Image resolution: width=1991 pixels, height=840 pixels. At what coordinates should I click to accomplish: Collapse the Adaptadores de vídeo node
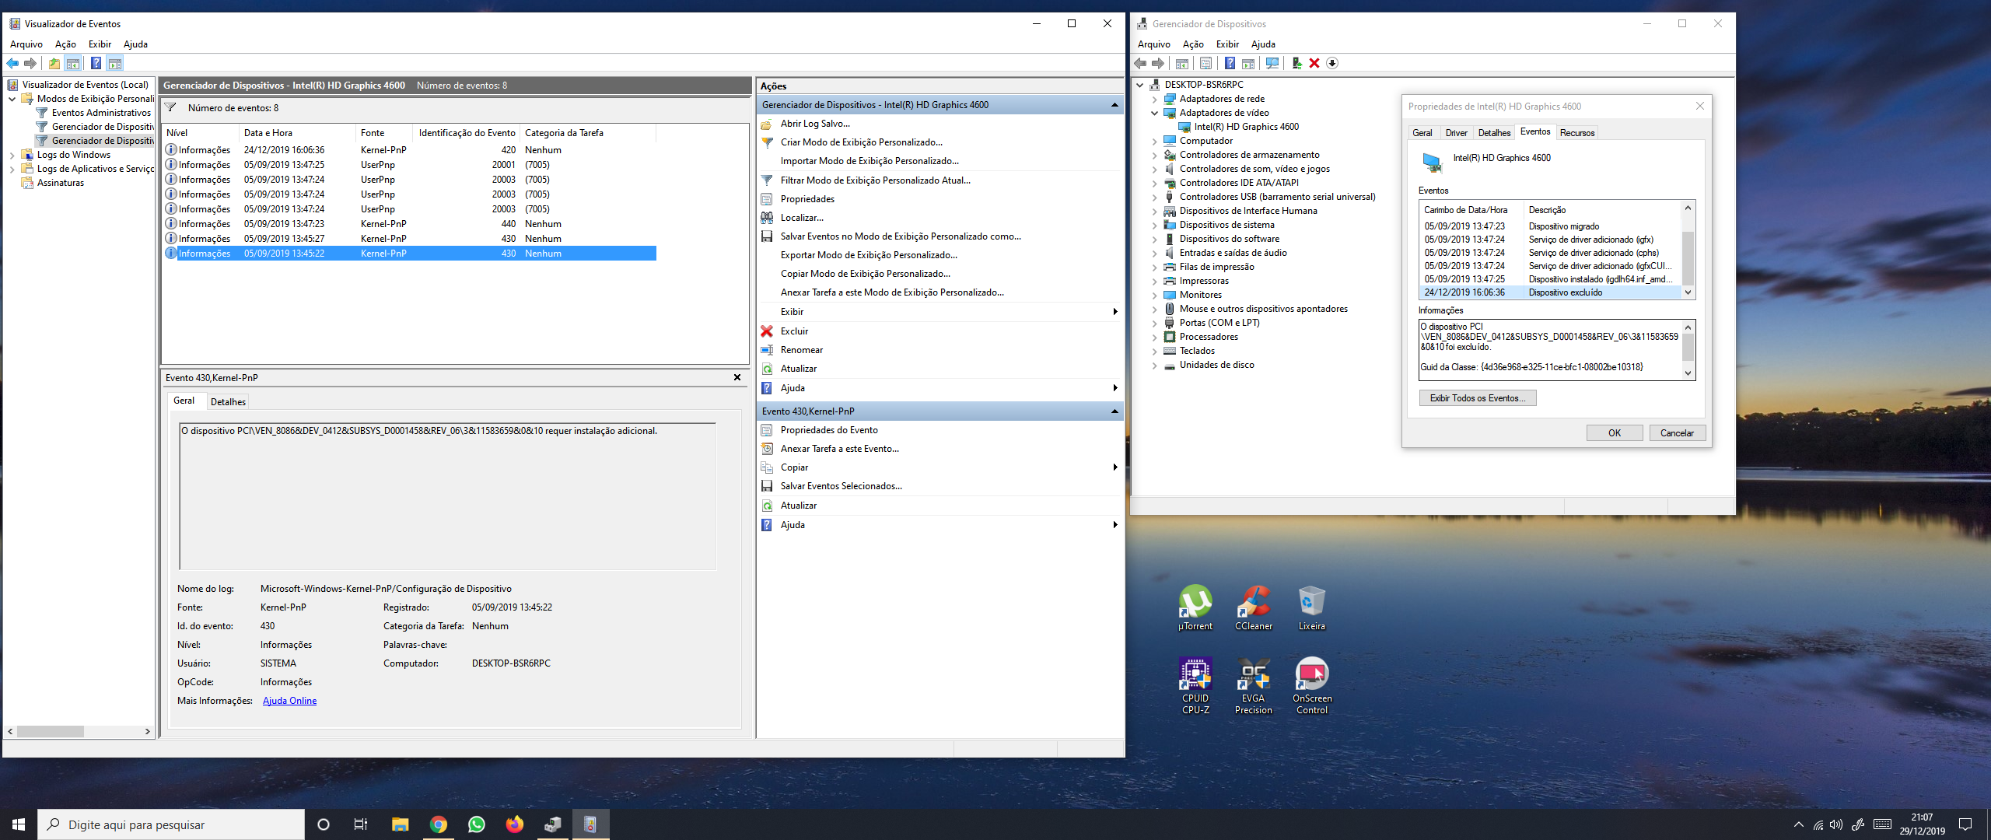click(1154, 113)
